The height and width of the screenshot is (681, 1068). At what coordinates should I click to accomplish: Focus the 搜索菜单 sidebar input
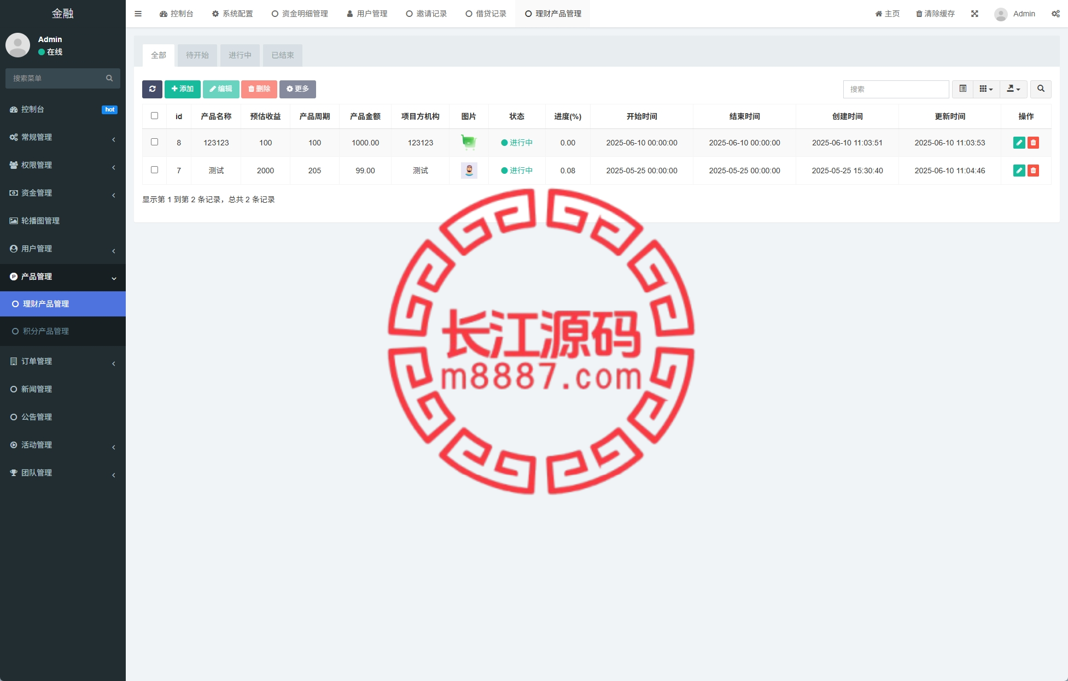[55, 78]
